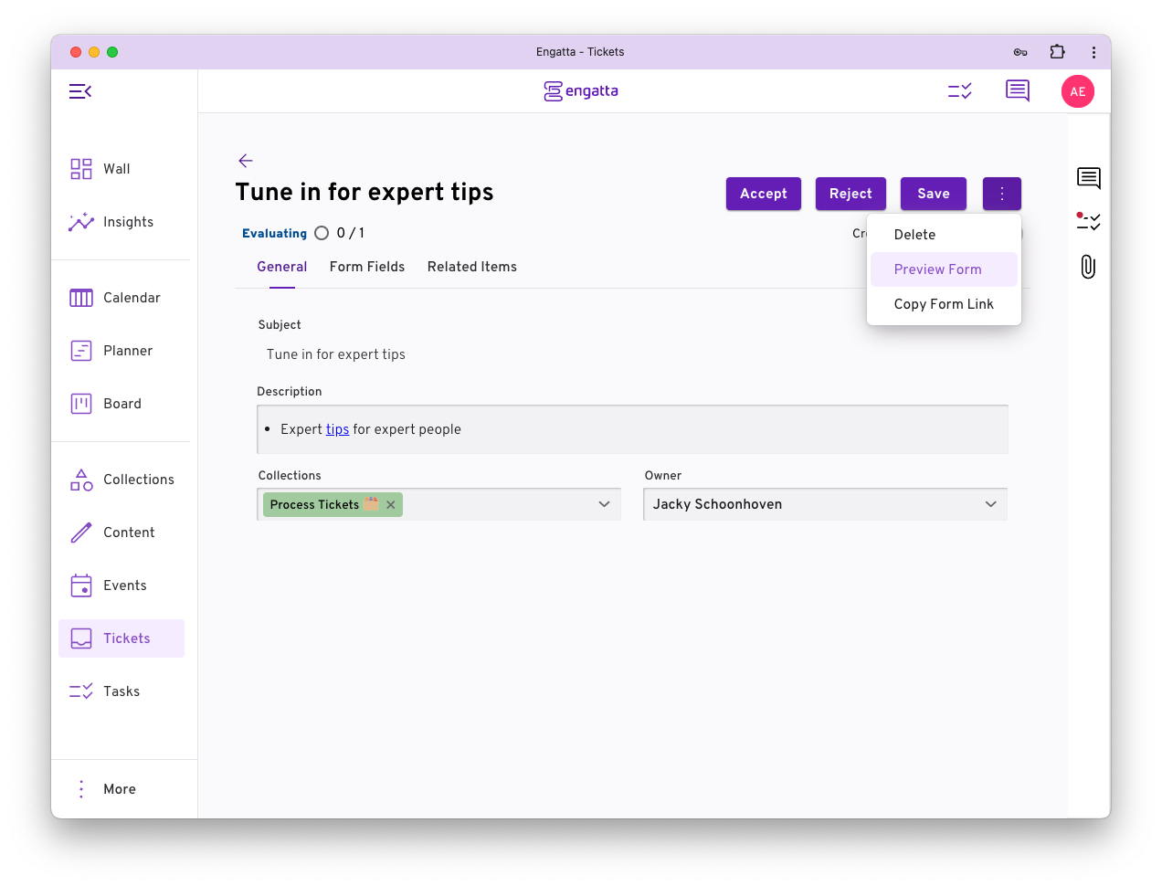Switch to the Form Fields tab
This screenshot has width=1162, height=886.
click(366, 267)
